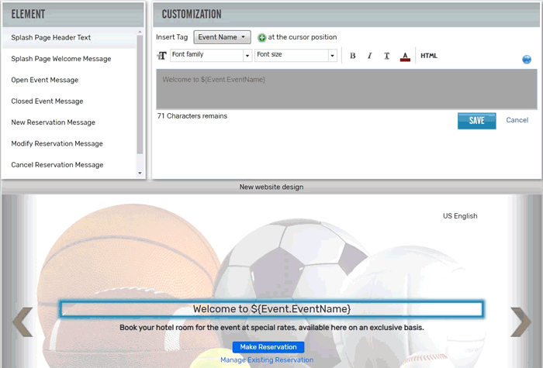Open the text color picker icon
The width and height of the screenshot is (543, 368).
coord(405,56)
